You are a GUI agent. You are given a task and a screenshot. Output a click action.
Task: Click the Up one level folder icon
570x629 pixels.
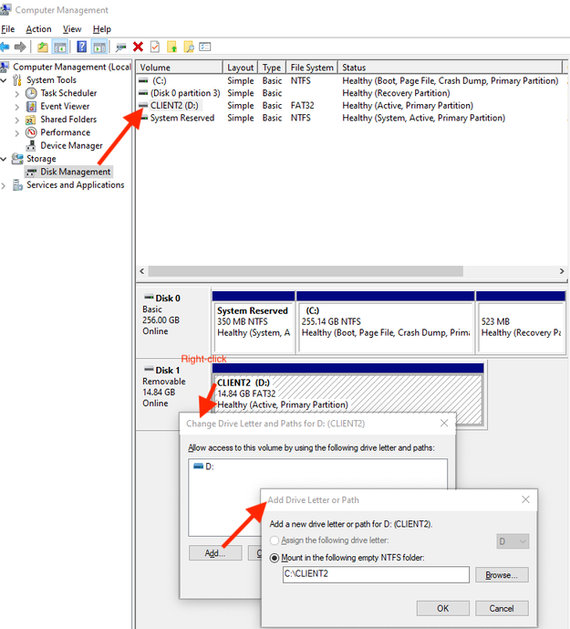point(43,47)
